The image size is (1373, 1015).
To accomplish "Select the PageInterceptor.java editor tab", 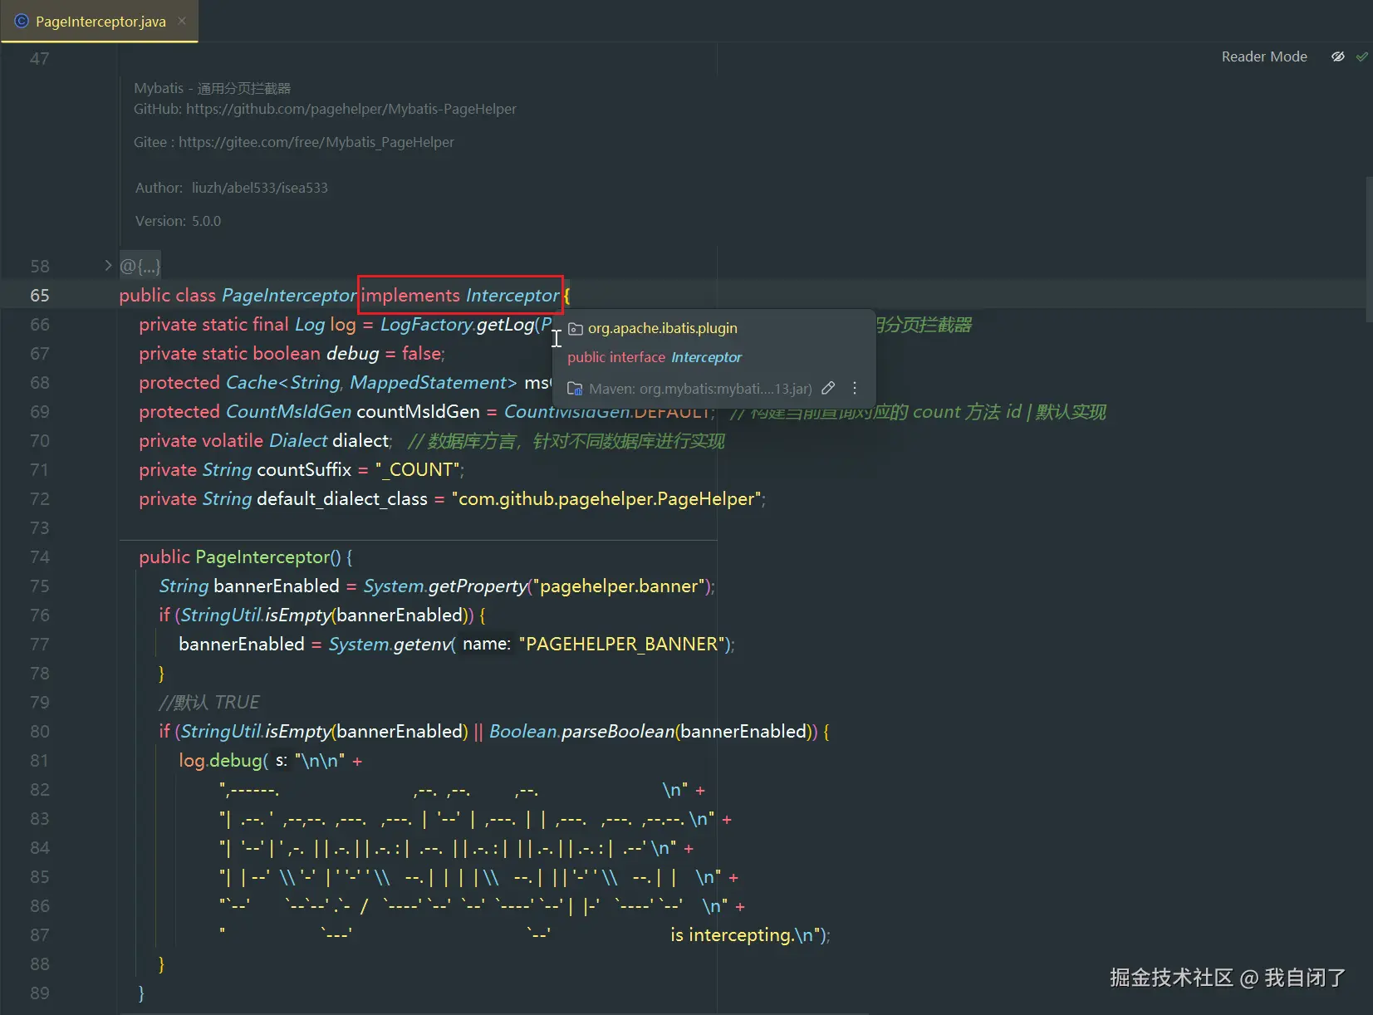I will [x=100, y=22].
